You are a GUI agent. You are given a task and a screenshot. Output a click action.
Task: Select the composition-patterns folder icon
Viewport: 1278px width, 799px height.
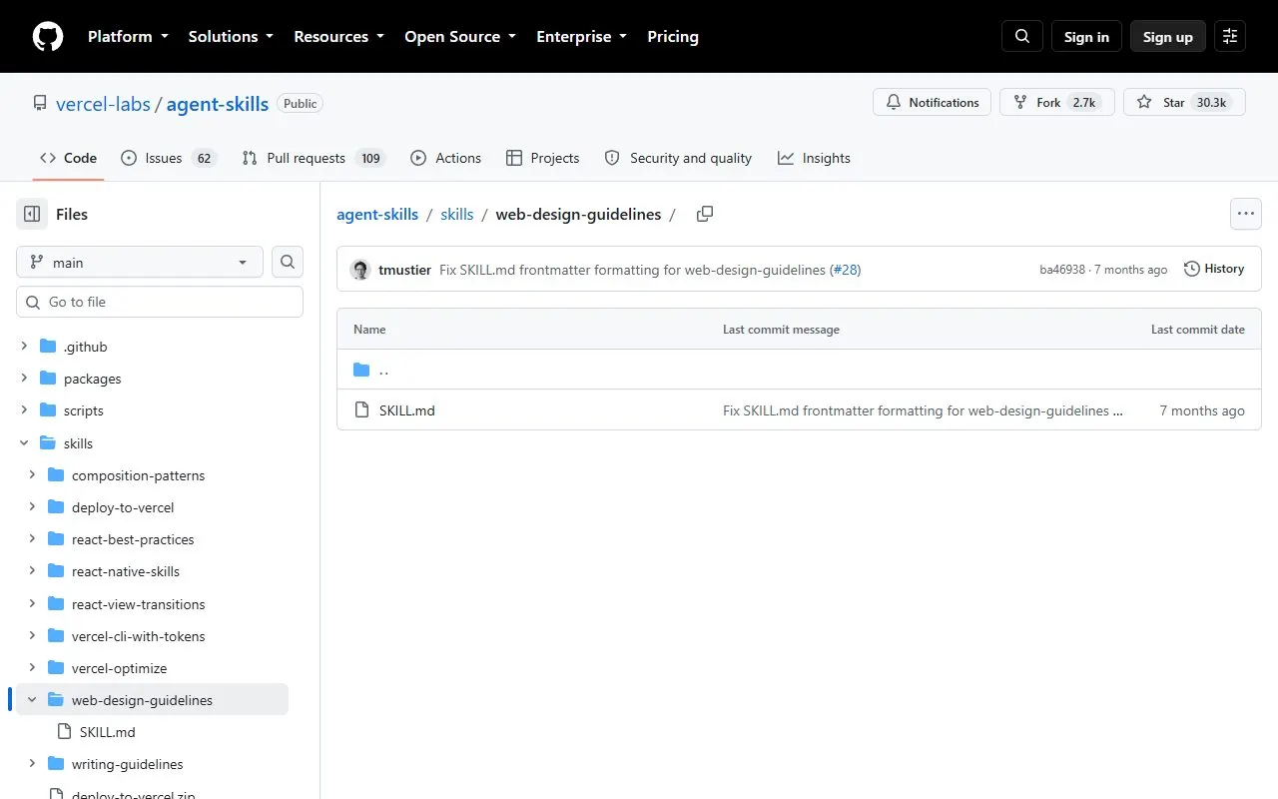[x=56, y=475]
